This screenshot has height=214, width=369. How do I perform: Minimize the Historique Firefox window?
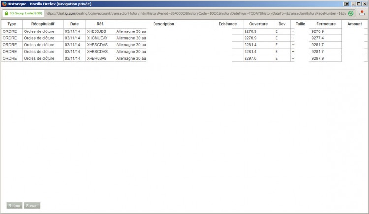click(x=353, y=4)
